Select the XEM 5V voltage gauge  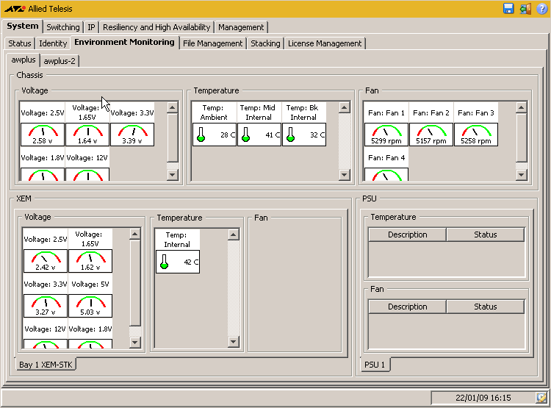coord(90,306)
